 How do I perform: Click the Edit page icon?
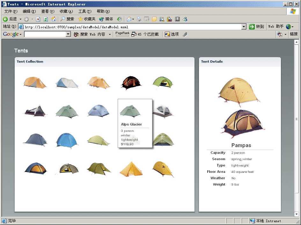click(147, 19)
